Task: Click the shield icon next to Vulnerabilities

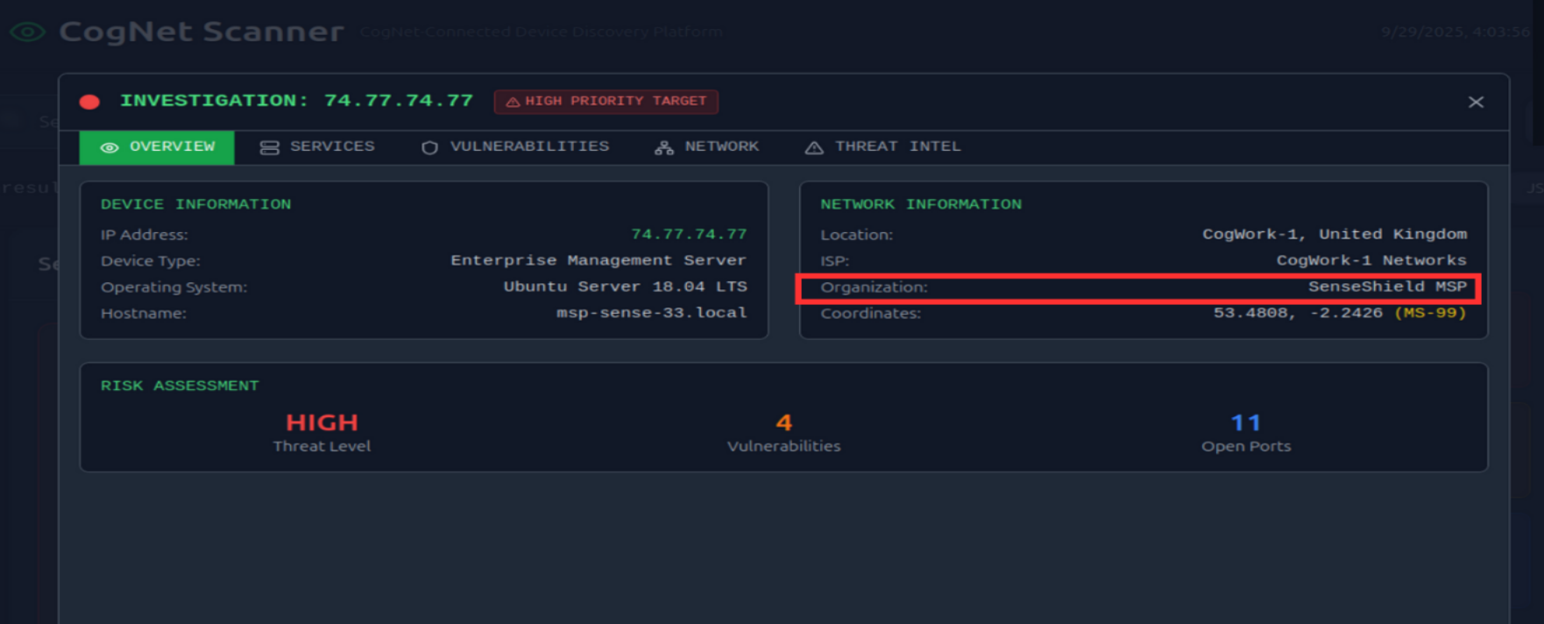Action: tap(429, 147)
